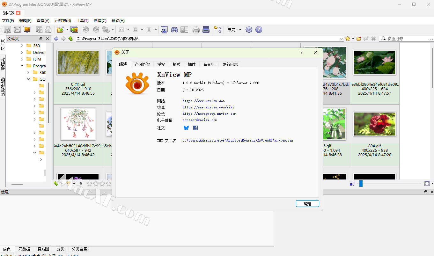Select the 收藏夹 side tab

[3, 64]
